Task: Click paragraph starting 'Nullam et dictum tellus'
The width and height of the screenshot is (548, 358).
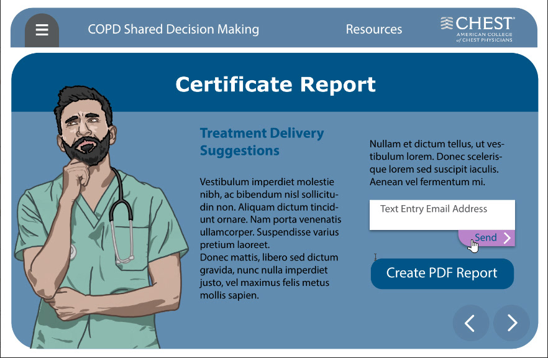Action: point(437,163)
